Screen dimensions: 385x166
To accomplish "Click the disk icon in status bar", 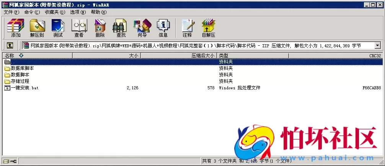I will point(6,161).
